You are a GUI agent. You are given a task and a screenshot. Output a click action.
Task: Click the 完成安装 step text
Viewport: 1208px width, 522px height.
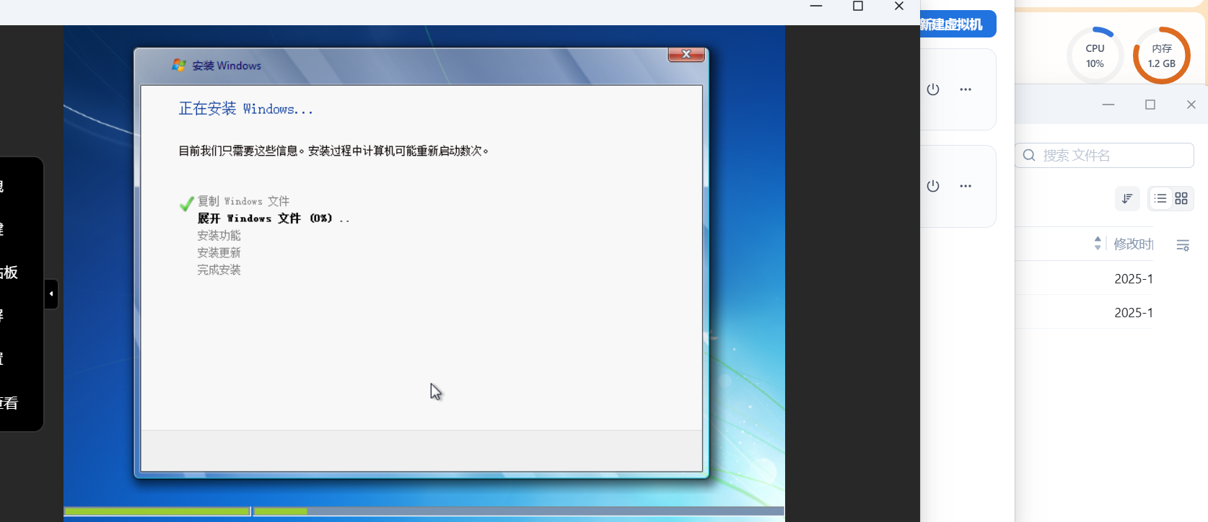coord(219,270)
